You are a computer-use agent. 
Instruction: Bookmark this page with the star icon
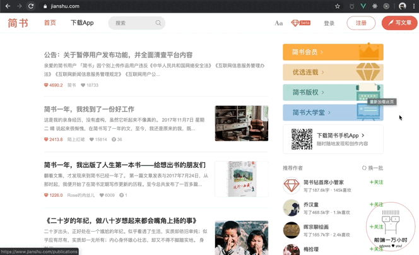338,6
